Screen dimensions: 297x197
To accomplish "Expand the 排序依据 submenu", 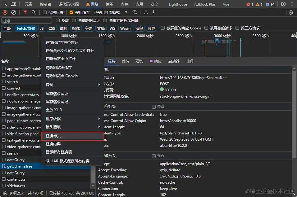I will (73, 119).
